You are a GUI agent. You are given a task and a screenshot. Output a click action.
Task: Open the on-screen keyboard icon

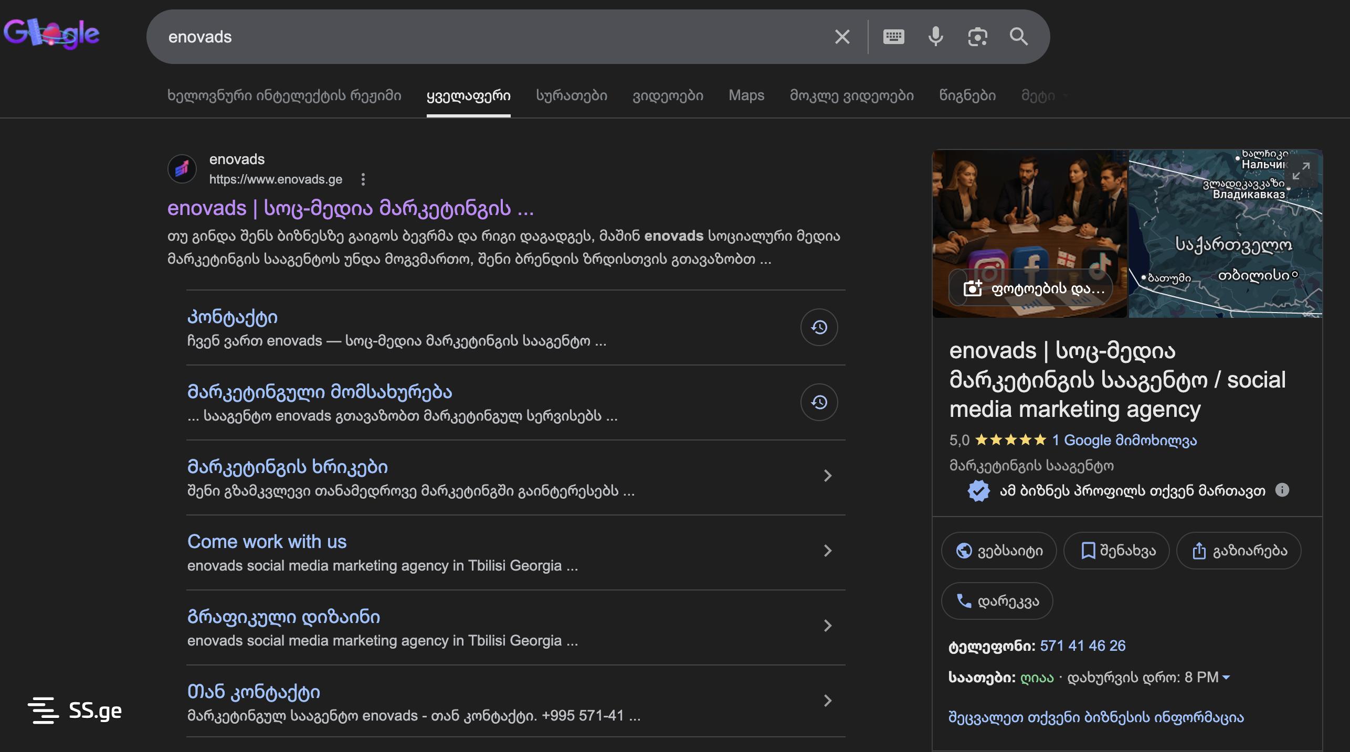893,37
